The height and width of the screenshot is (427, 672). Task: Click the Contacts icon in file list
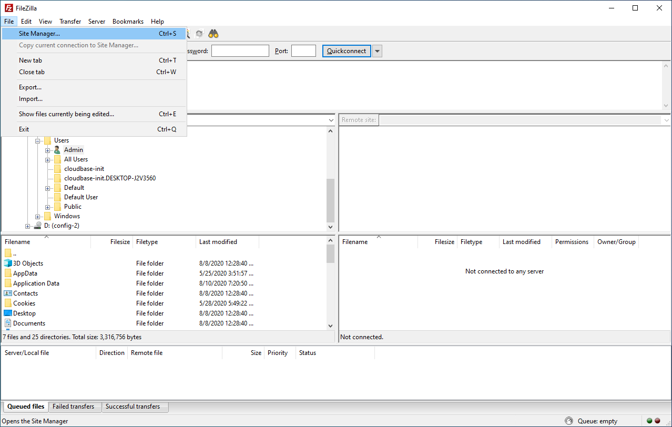click(8, 293)
